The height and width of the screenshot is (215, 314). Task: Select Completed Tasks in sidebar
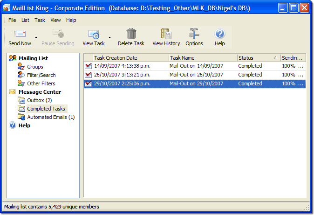point(46,109)
